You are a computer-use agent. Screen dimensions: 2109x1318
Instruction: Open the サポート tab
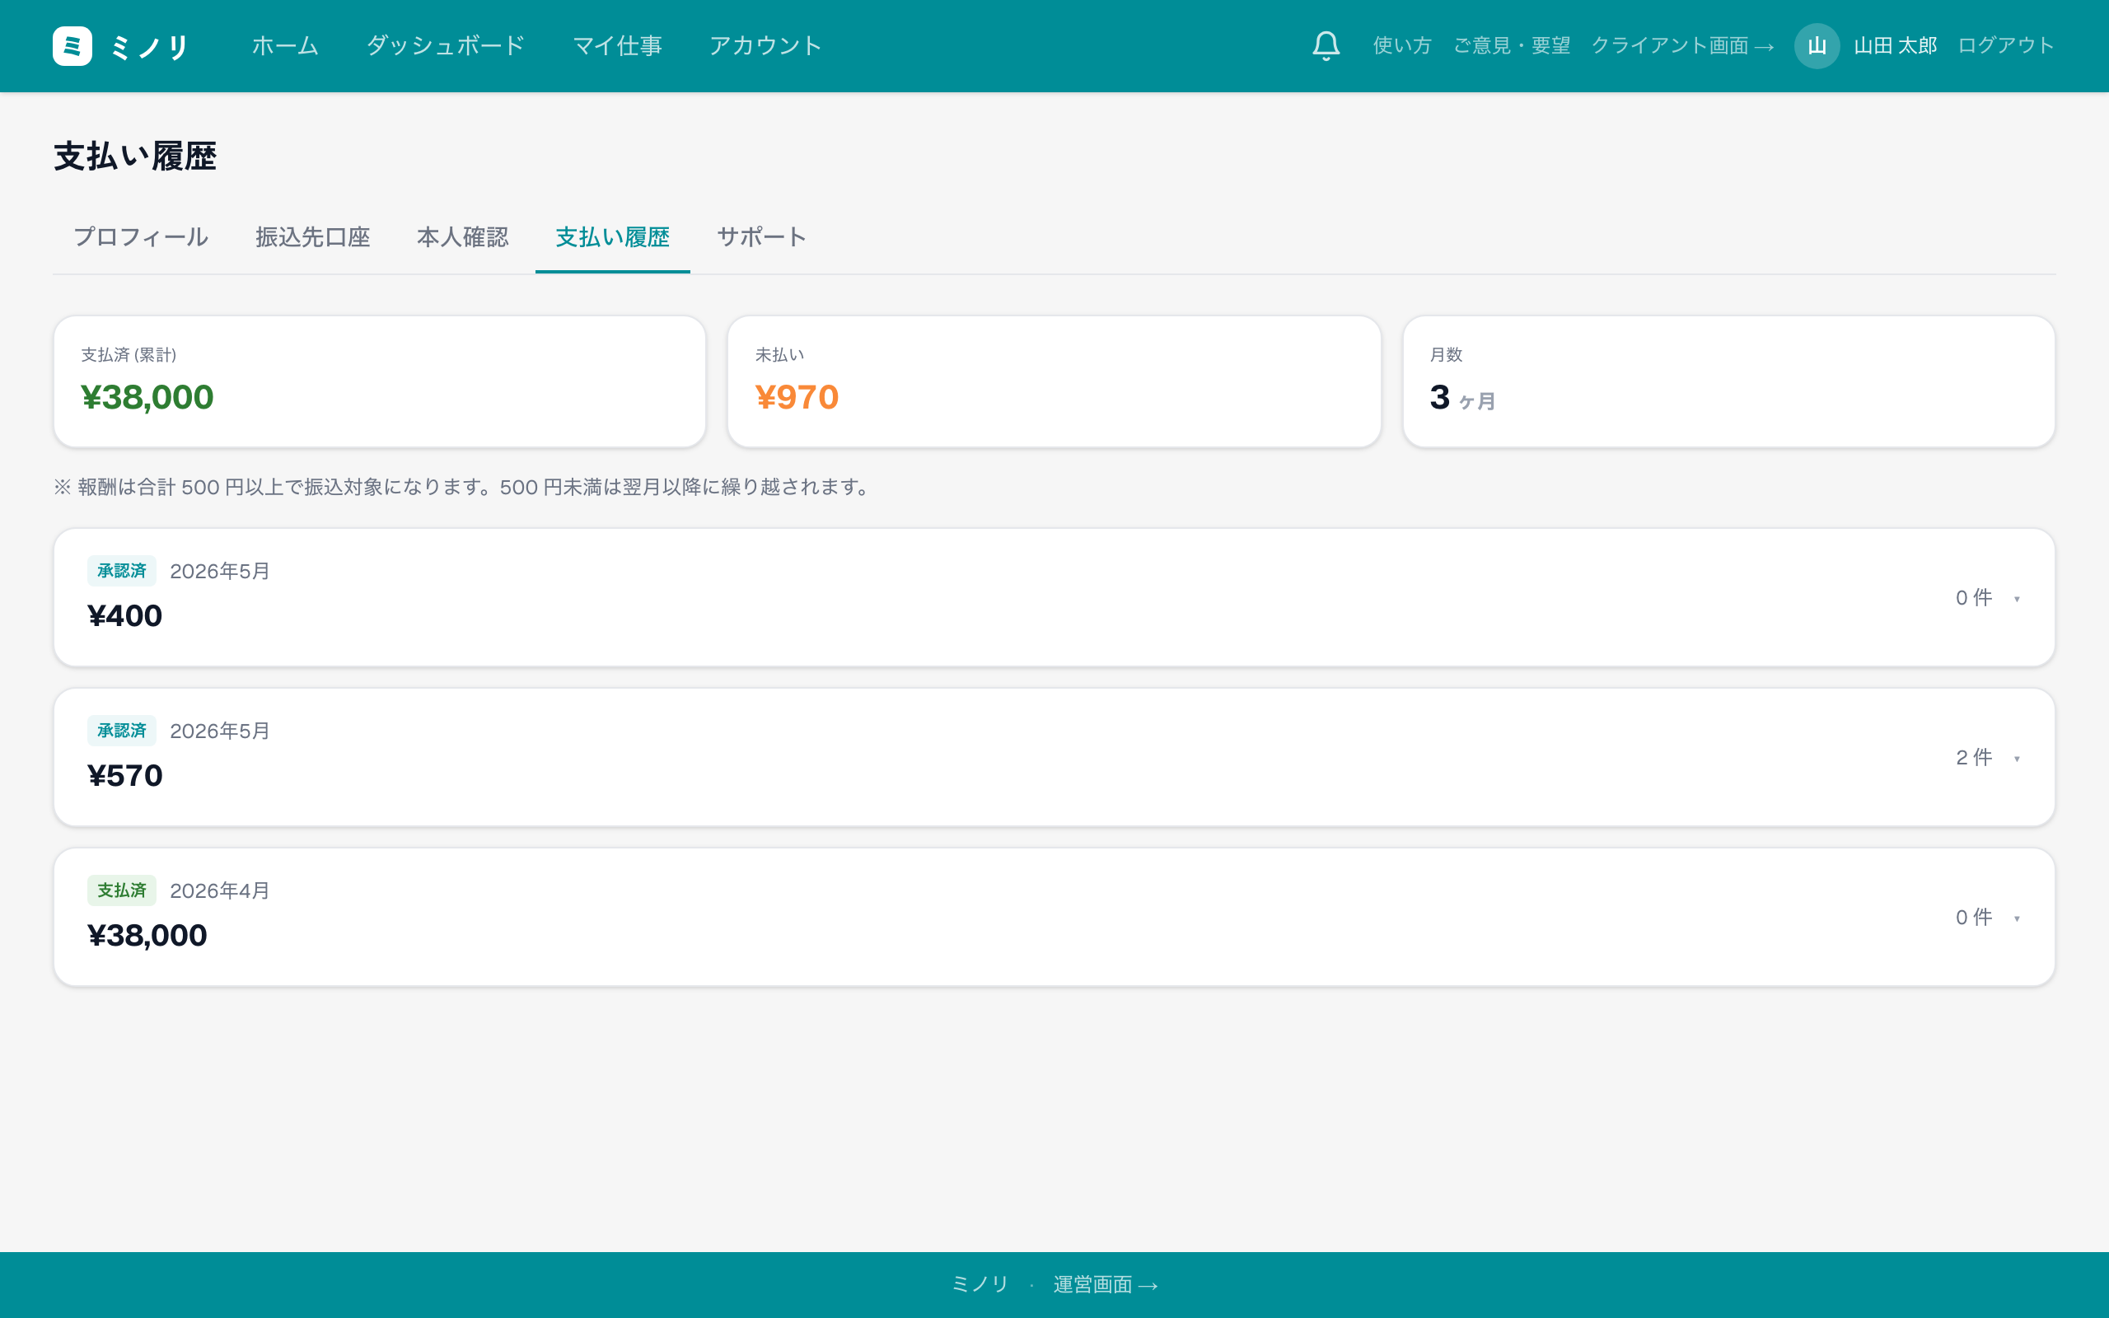[762, 237]
